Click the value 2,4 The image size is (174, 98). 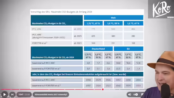[128, 69]
